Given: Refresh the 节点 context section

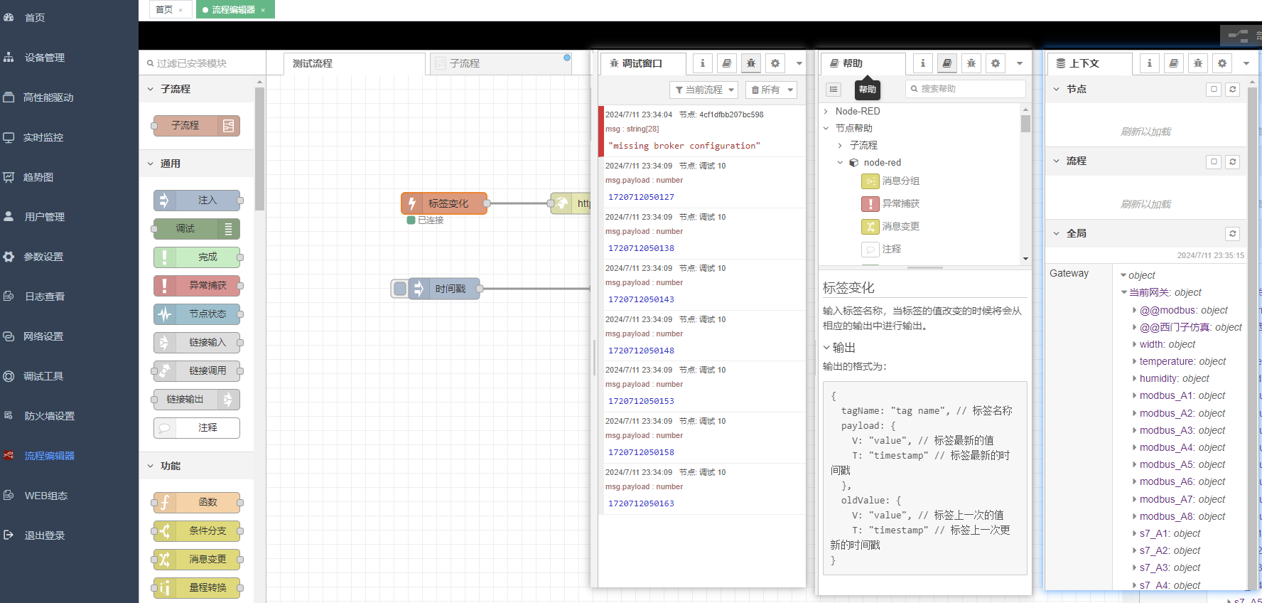Looking at the screenshot, I should click(1233, 90).
